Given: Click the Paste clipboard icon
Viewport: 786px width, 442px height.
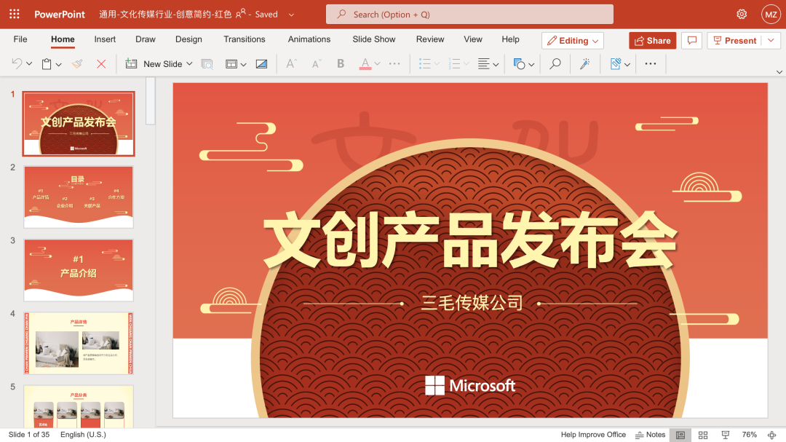Looking at the screenshot, I should coord(47,64).
